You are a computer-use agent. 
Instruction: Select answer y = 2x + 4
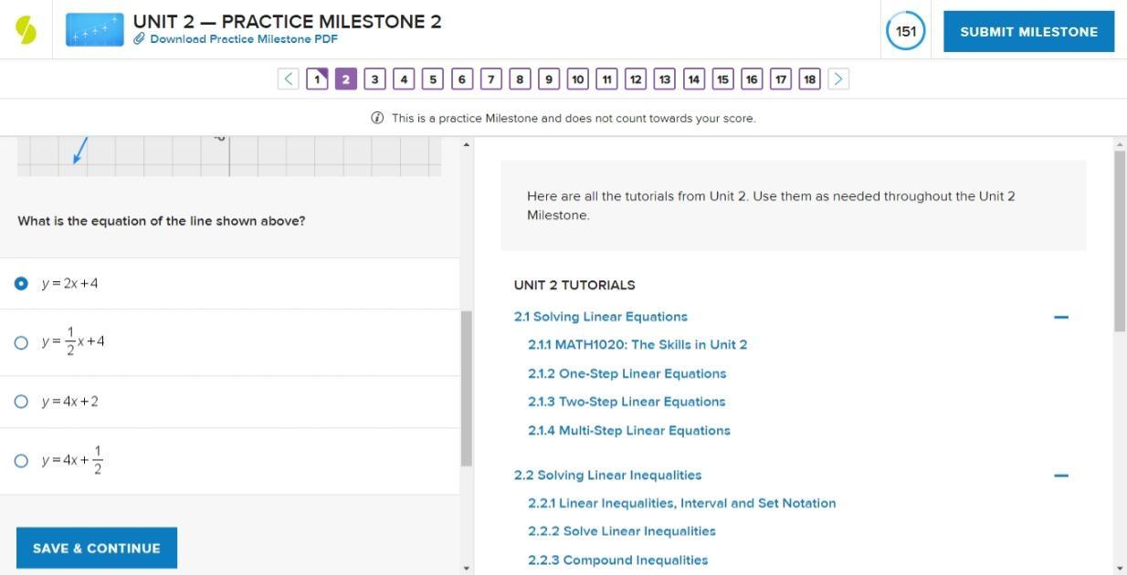pyautogui.click(x=22, y=283)
